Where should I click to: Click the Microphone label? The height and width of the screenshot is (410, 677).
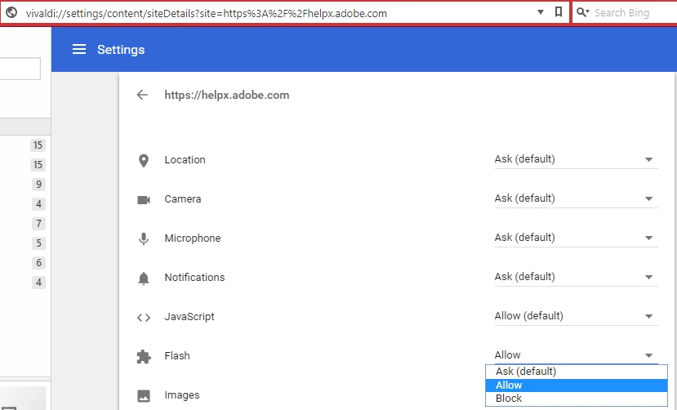pos(193,238)
